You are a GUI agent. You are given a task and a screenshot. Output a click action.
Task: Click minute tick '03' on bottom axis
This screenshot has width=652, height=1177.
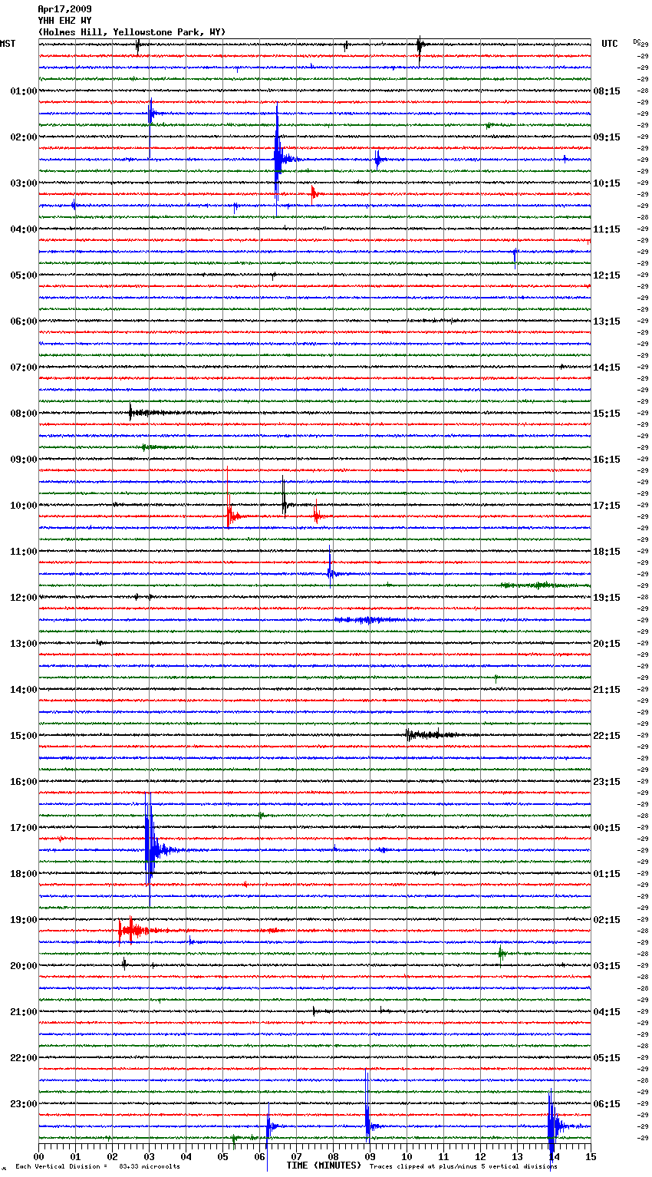pos(149,1156)
